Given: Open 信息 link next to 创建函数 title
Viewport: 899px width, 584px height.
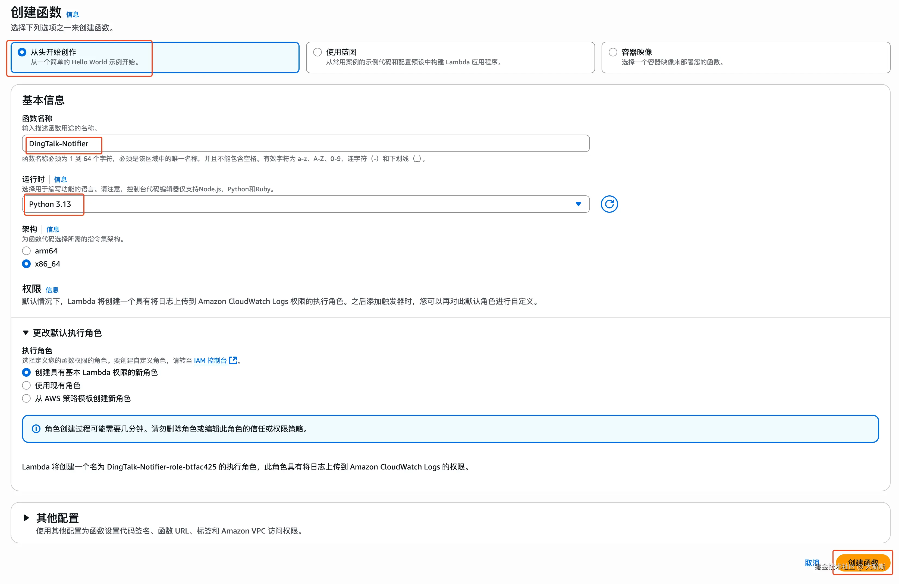Looking at the screenshot, I should [72, 15].
